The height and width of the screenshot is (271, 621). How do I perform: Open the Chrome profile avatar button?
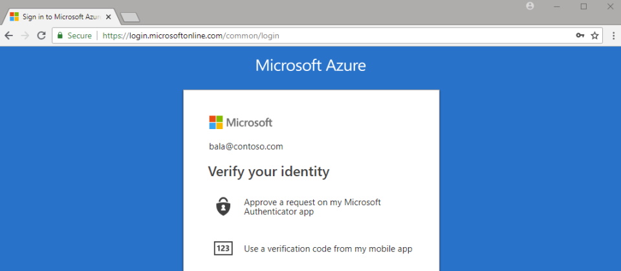click(x=530, y=6)
